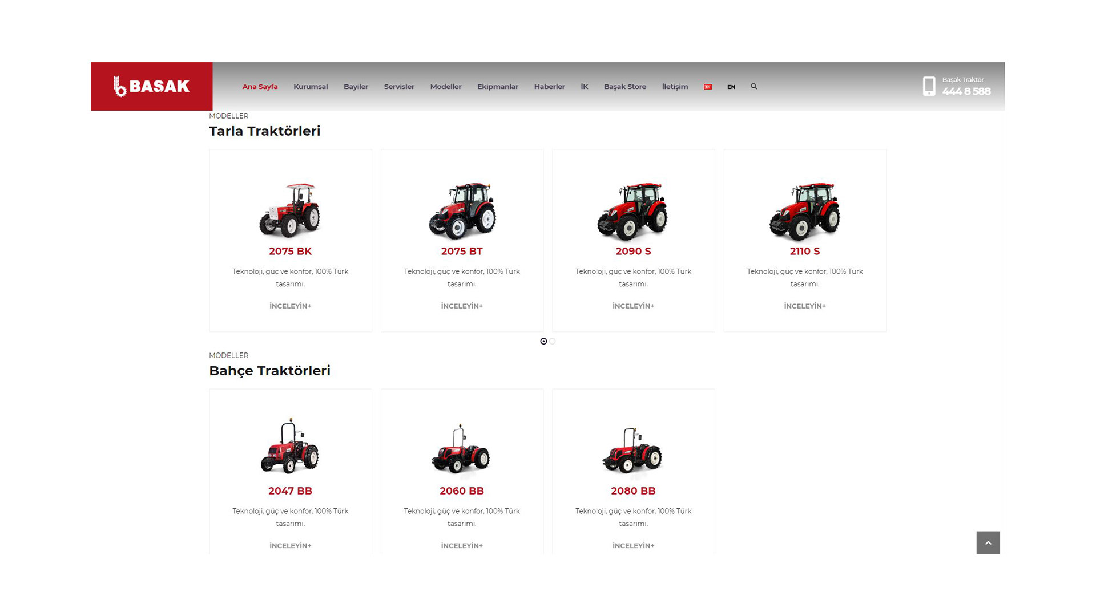
Task: Switch language to EN
Action: pos(731,87)
